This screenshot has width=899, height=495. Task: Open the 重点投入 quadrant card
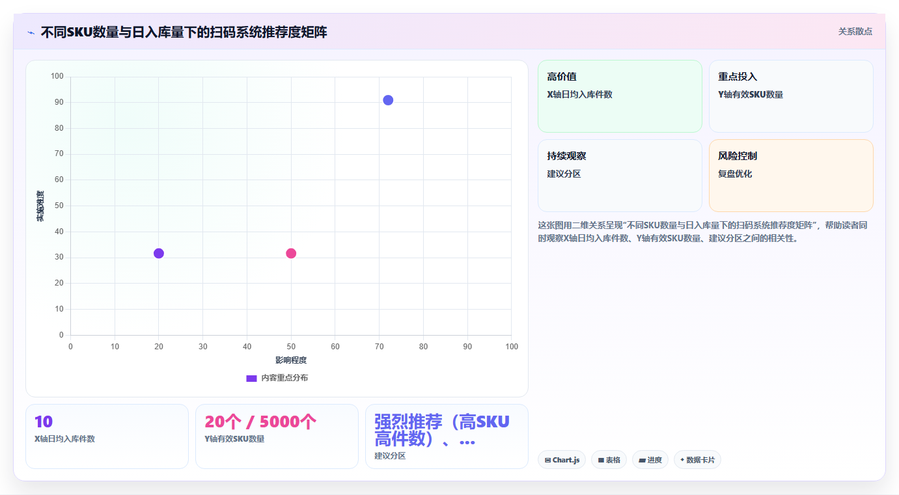coord(791,96)
